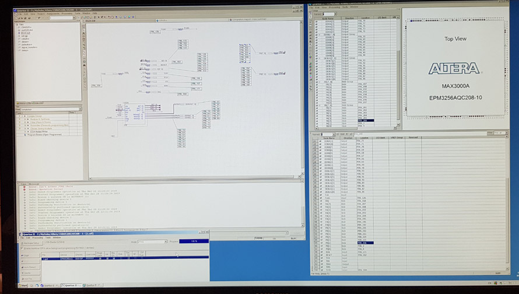Select the Orthogonal Node tool
This screenshot has height=294, width=519.
tap(84, 43)
